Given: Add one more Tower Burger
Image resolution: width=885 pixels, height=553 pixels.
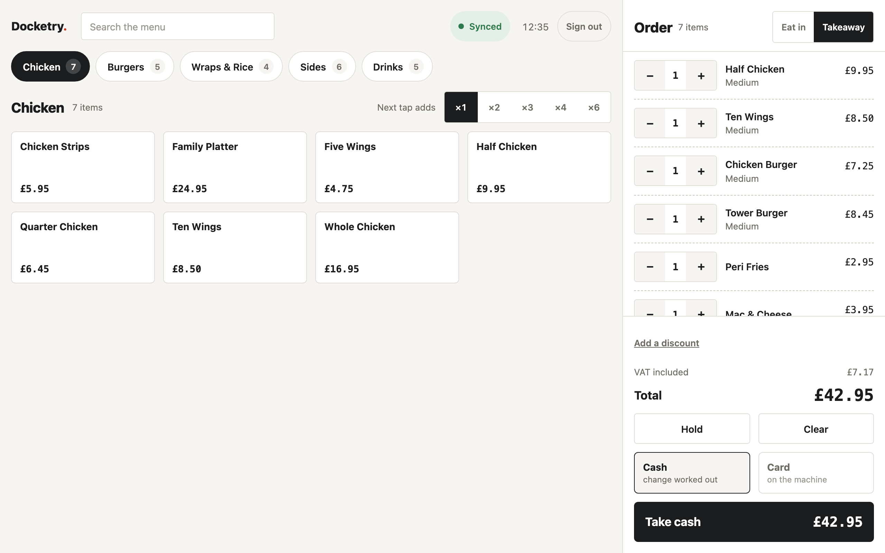Looking at the screenshot, I should (x=701, y=219).
